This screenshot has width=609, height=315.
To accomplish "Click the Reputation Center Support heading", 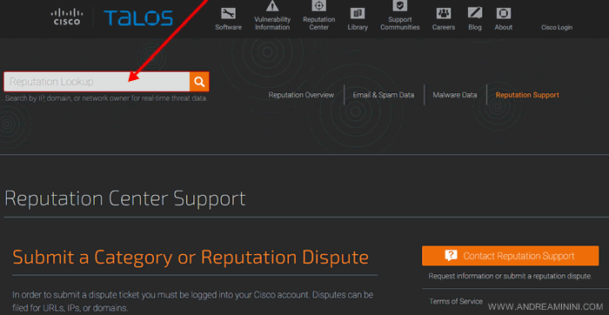I will 124,198.
